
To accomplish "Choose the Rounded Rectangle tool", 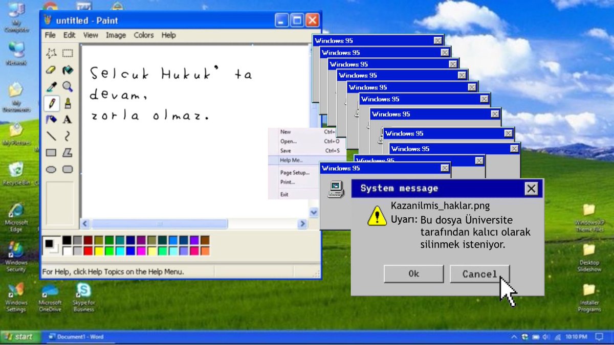I will [x=68, y=169].
